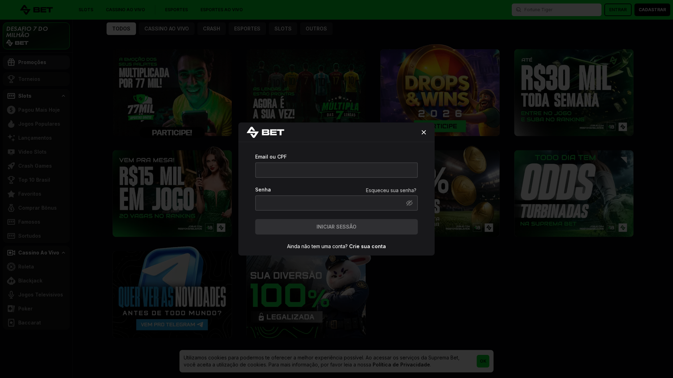Open the Promoções gift icon
673x378 pixels.
coord(11,62)
